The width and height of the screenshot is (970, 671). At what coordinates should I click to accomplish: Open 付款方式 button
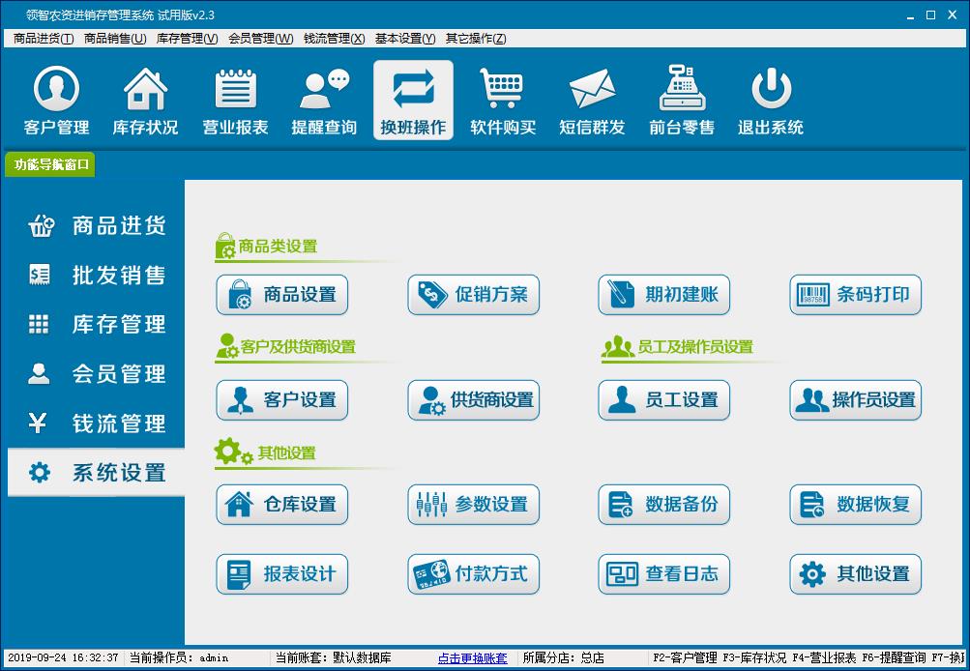pyautogui.click(x=473, y=574)
